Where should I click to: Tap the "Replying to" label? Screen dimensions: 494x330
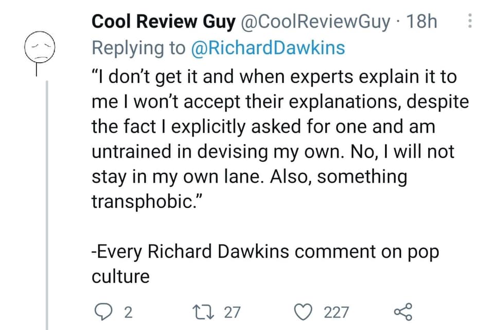(138, 48)
